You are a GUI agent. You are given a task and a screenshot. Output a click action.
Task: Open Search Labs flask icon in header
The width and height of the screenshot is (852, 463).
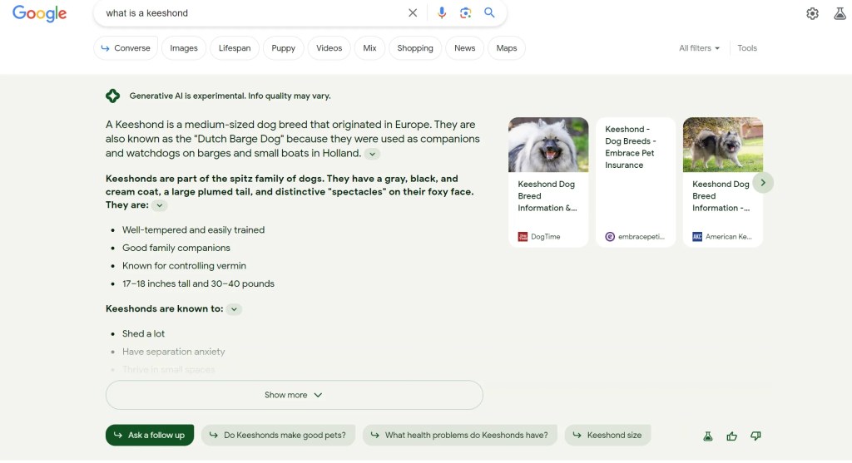840,13
